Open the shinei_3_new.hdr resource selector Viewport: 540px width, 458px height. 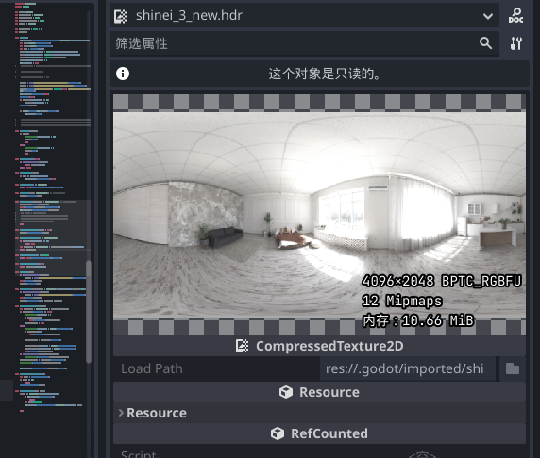click(x=304, y=15)
